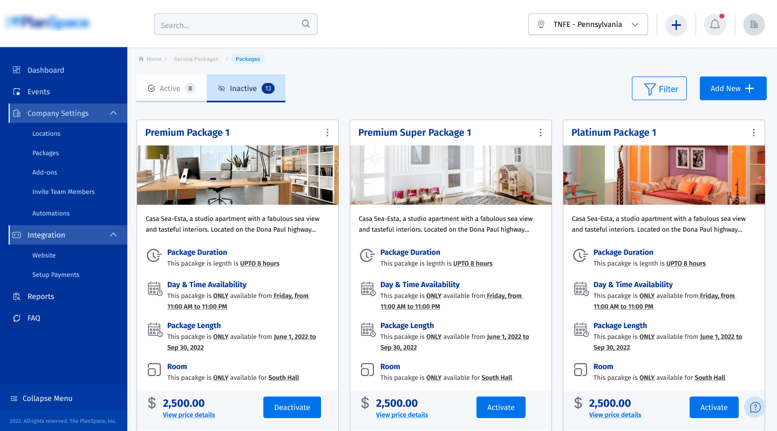This screenshot has width=777, height=431.
Task: Click the notification bell icon
Action: tap(715, 25)
